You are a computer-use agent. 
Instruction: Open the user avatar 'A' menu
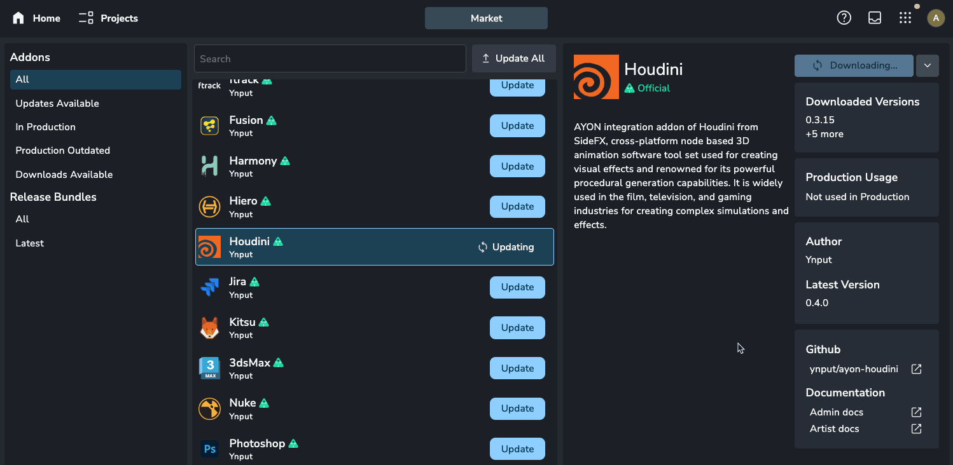tap(936, 18)
